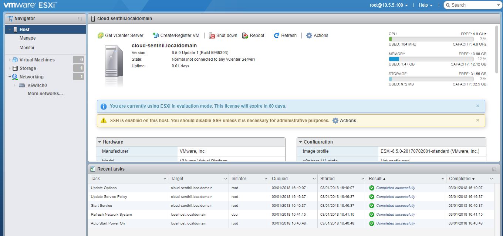Click the gear icon beside SSH warning
Screen dimensions: 503x236
point(335,120)
